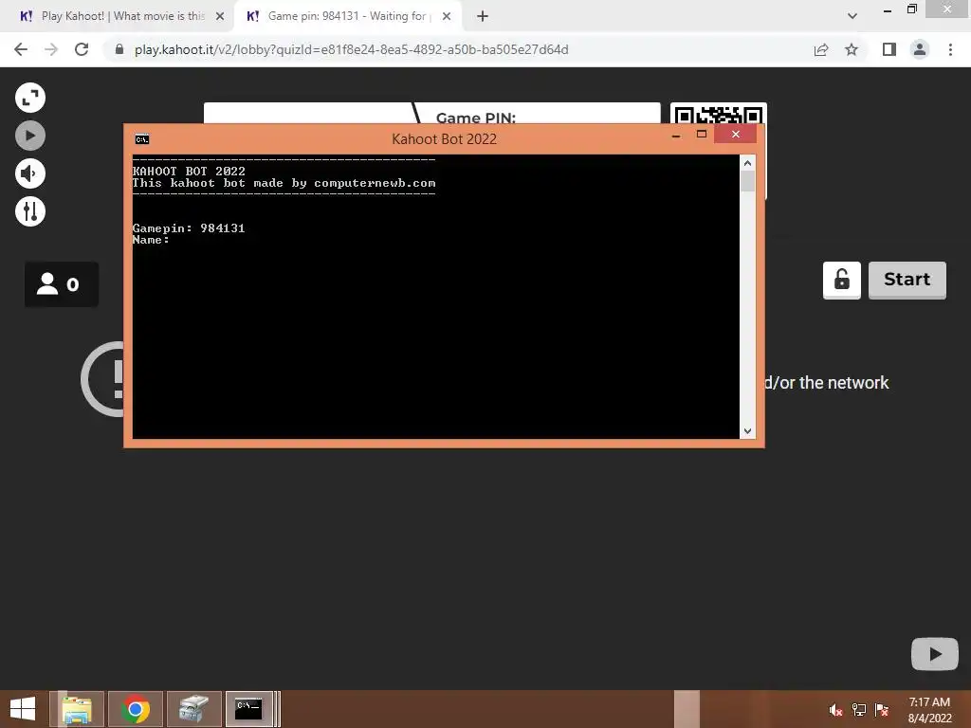Open Kahoot Bot console system menu icon
This screenshot has height=728, width=971.
[142, 139]
